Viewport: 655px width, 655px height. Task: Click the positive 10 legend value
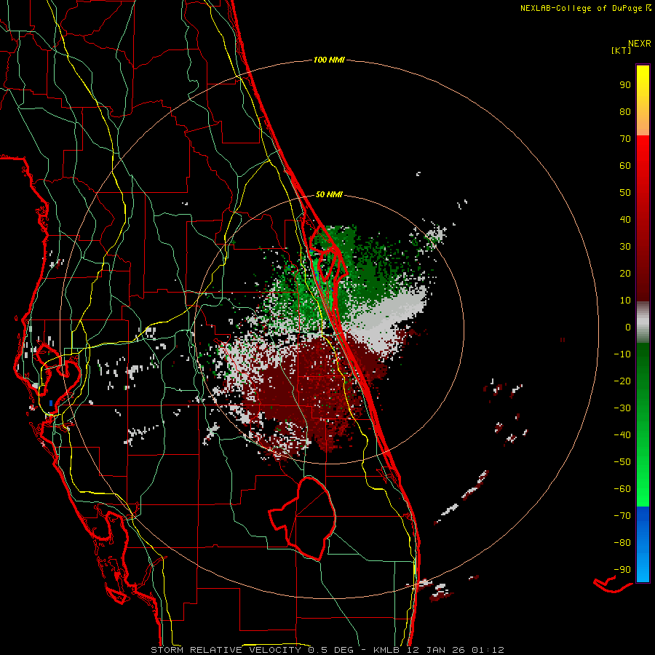625,301
